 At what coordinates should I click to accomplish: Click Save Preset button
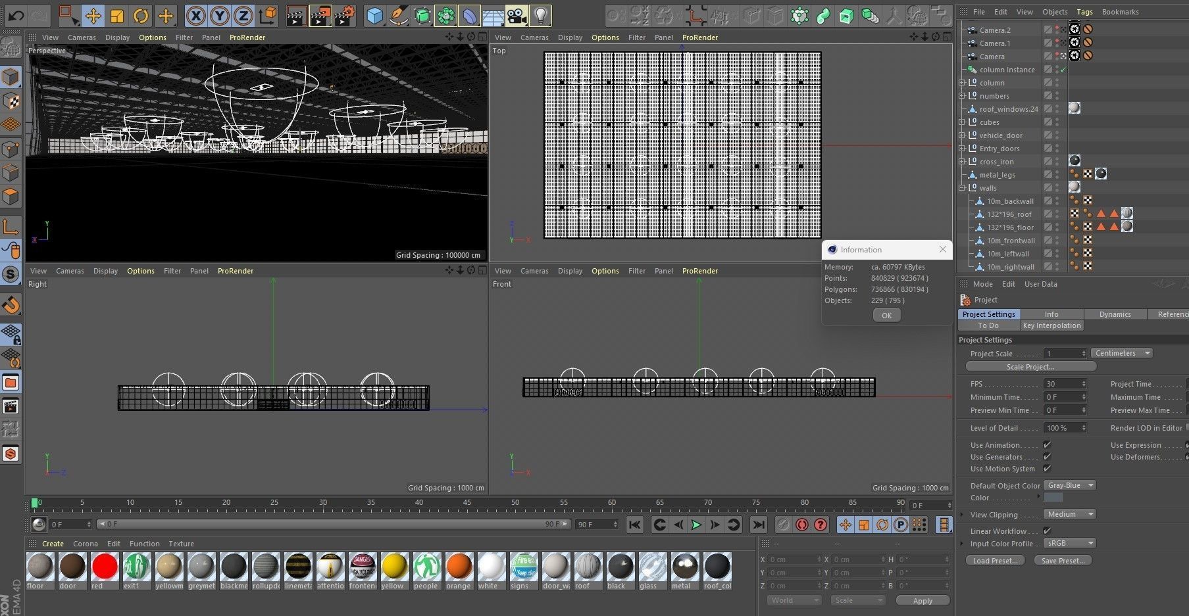coord(1063,561)
